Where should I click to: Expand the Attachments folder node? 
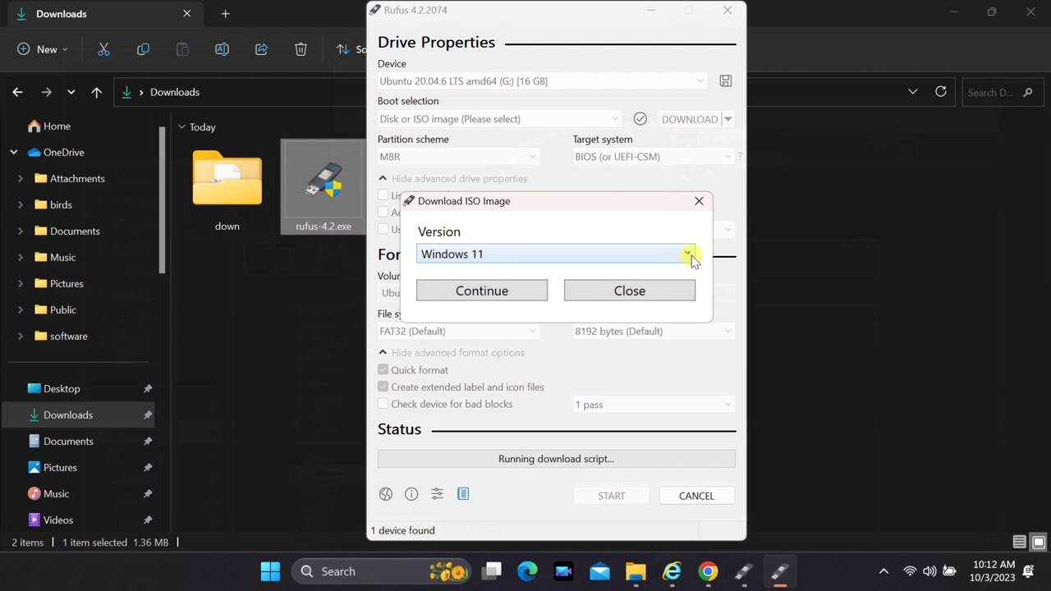click(x=21, y=178)
